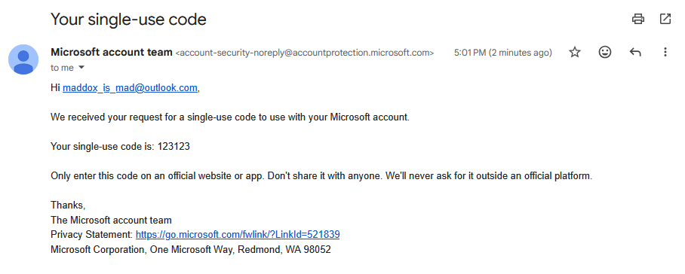This screenshot has height=274, width=685.
Task: Click 'The Microsoft account team' signature line
Action: 111,220
